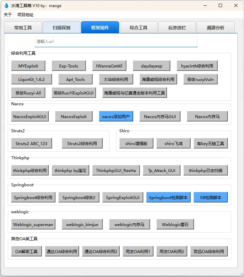Viewport: 244px width, 277px height.
Task: Run the Springboot检测脚本 button
Action: 168,197
